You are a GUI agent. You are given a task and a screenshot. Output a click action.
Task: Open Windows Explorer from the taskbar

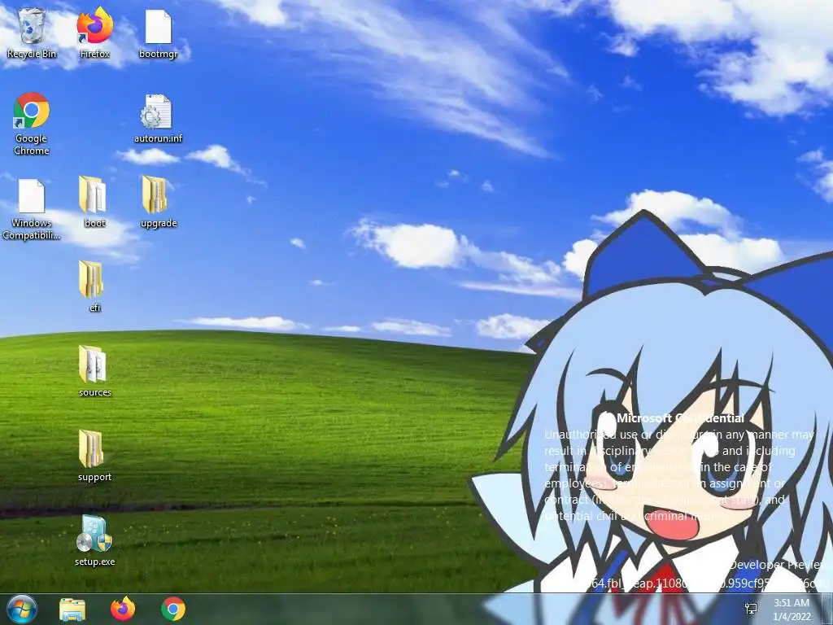coord(72,609)
